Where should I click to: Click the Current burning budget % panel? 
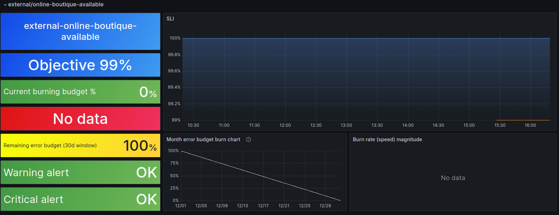pyautogui.click(x=80, y=92)
